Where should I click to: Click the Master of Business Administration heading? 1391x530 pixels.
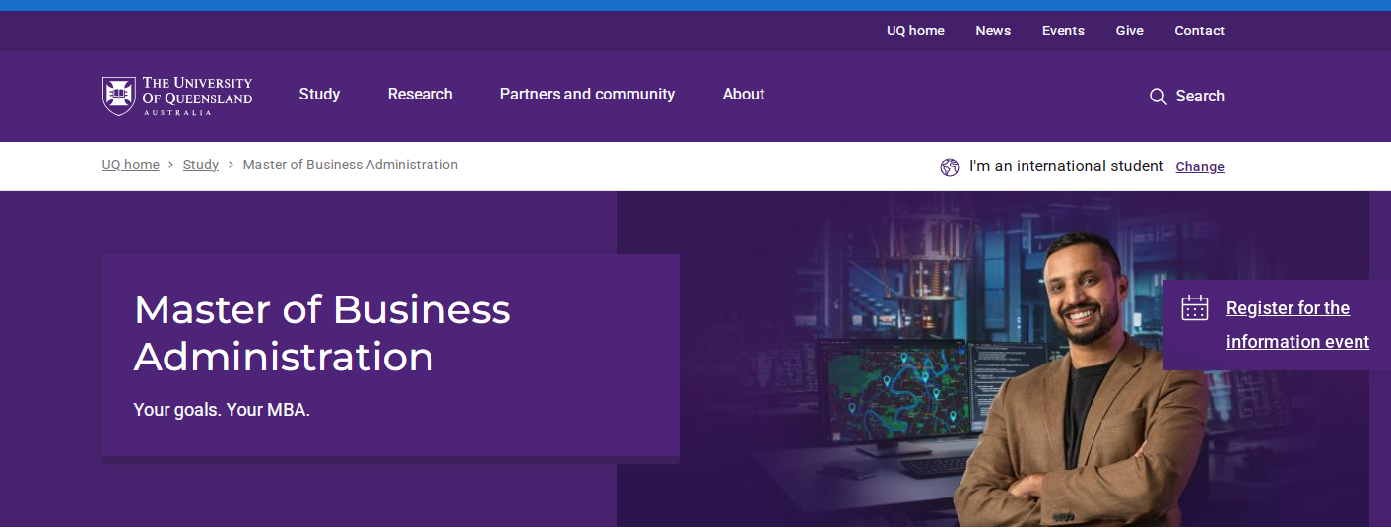(322, 333)
